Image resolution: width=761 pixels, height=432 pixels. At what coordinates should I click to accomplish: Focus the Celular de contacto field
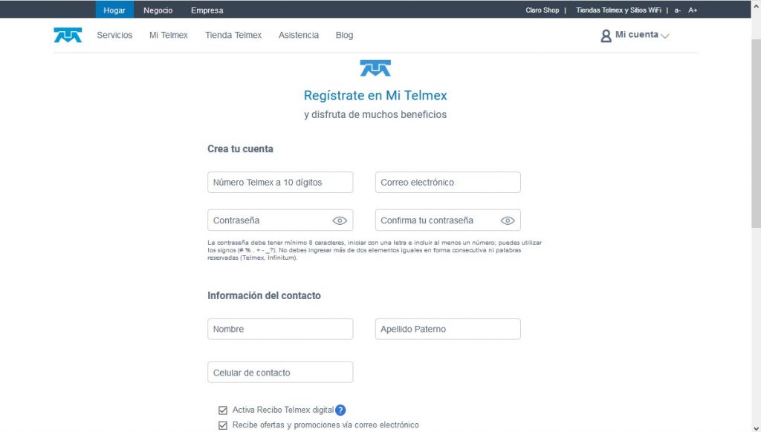point(280,373)
